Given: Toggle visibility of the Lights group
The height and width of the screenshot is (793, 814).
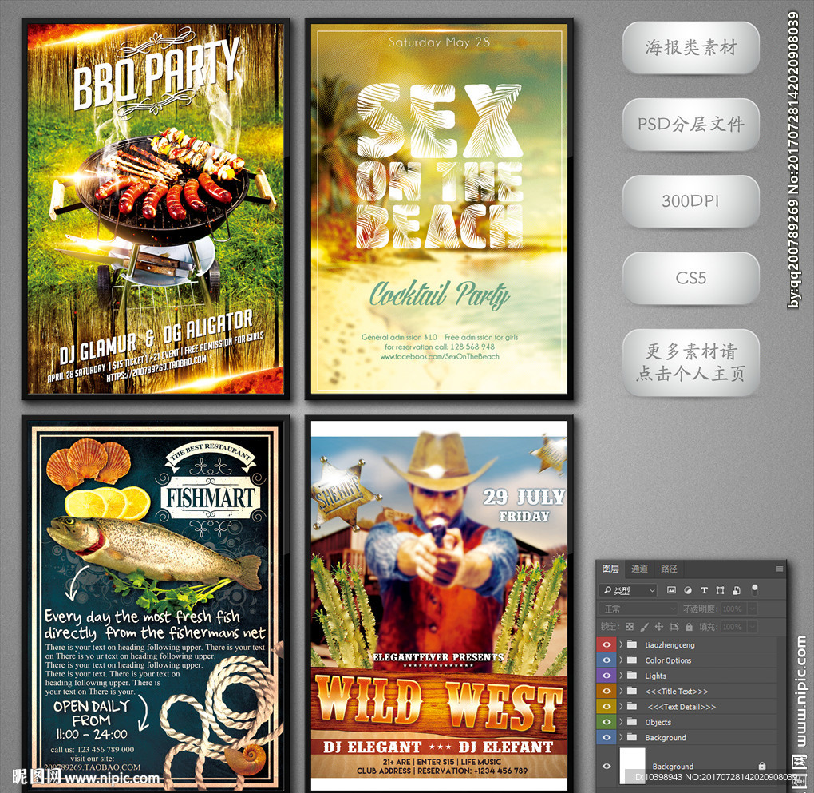Looking at the screenshot, I should pyautogui.click(x=606, y=676).
